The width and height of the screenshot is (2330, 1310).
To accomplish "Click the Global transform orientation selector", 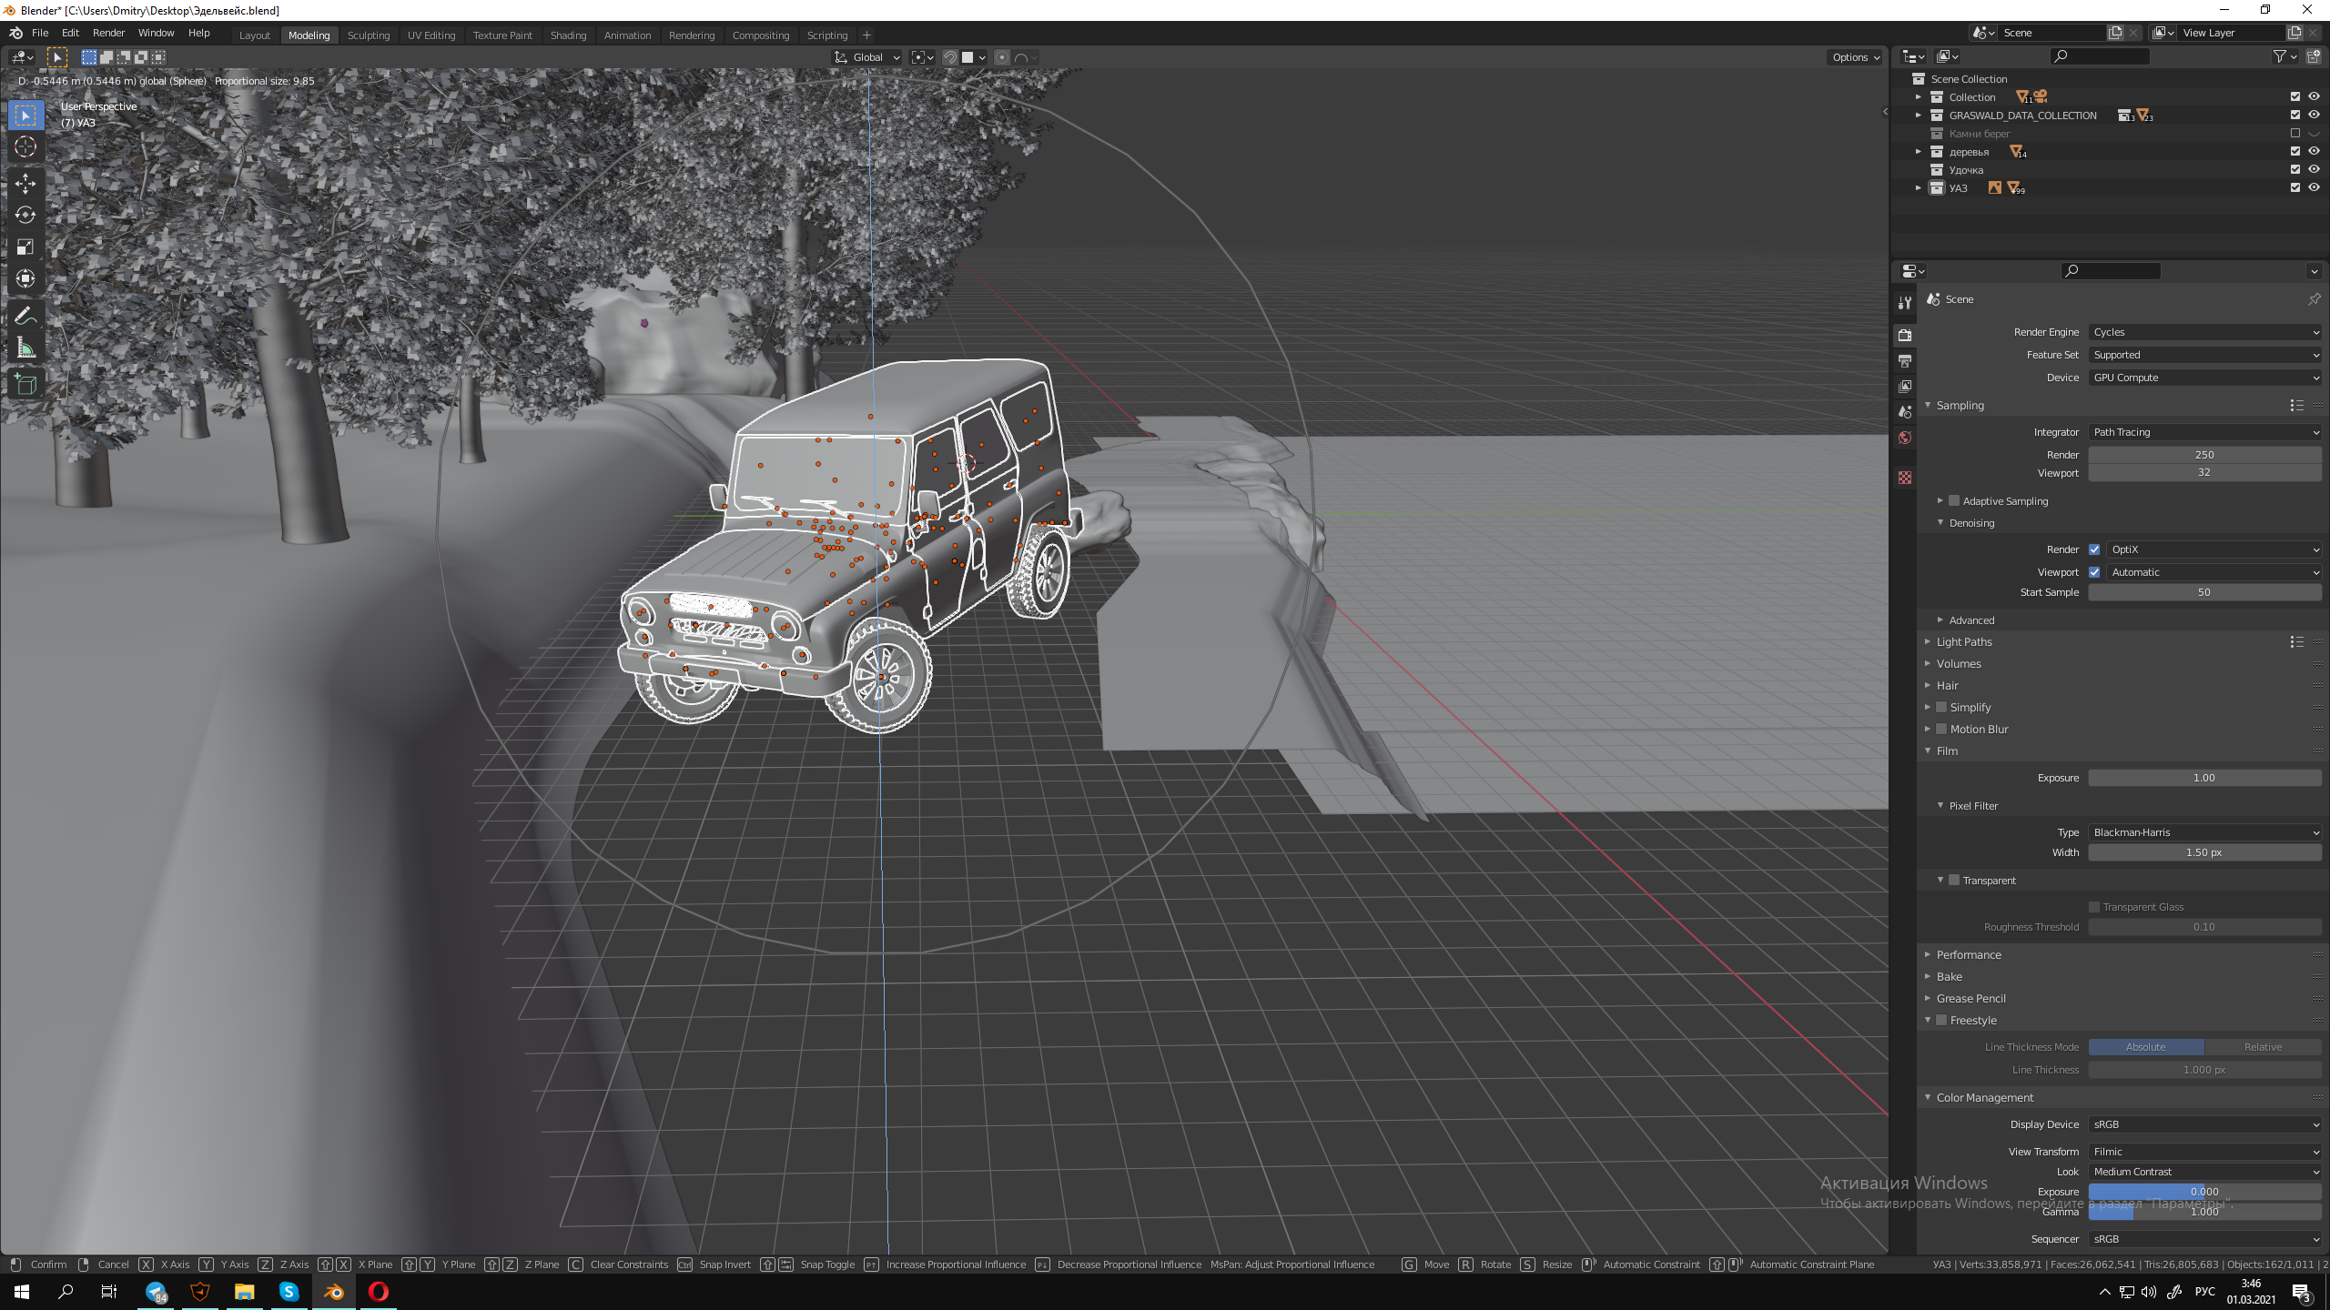I will coord(867,57).
